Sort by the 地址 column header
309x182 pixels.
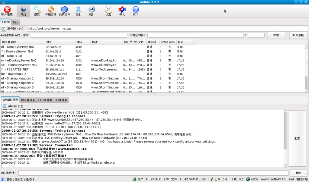pyautogui.click(x=60, y=42)
